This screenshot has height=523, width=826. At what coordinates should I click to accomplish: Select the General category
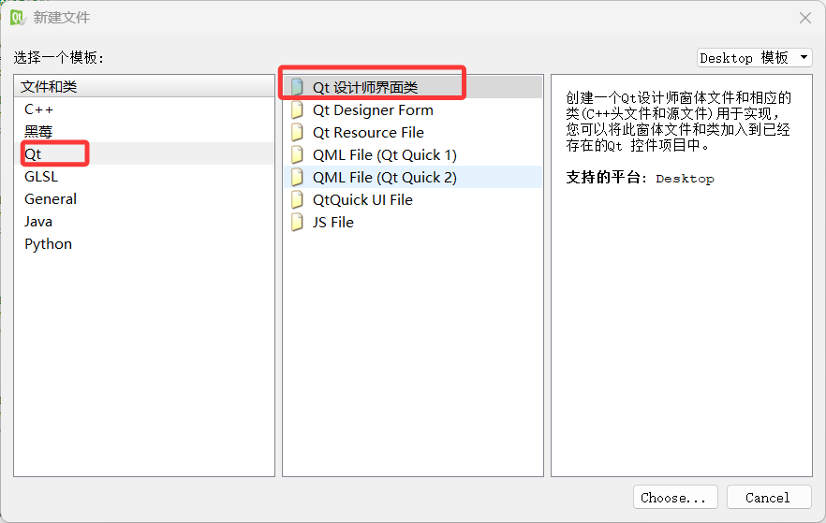(144, 199)
